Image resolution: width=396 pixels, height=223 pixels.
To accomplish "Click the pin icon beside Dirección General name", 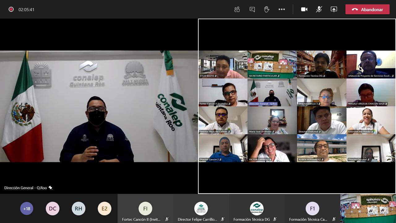I will [x=50, y=188].
